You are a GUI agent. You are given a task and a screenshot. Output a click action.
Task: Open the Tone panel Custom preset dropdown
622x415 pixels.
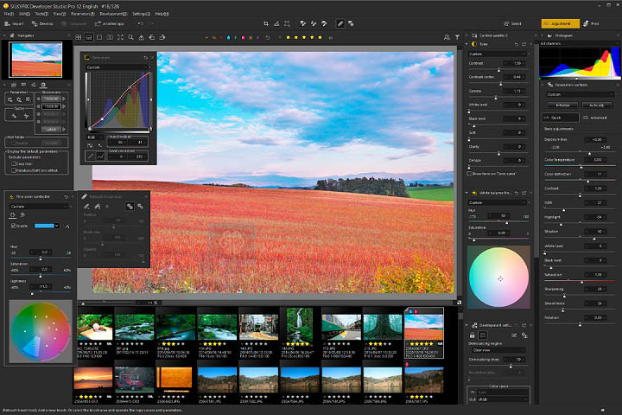pyautogui.click(x=498, y=54)
